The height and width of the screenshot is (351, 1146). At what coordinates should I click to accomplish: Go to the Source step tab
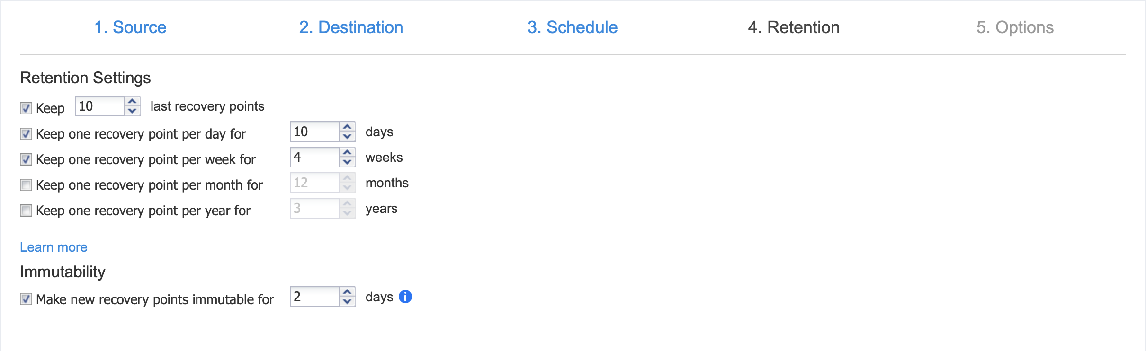pyautogui.click(x=130, y=27)
